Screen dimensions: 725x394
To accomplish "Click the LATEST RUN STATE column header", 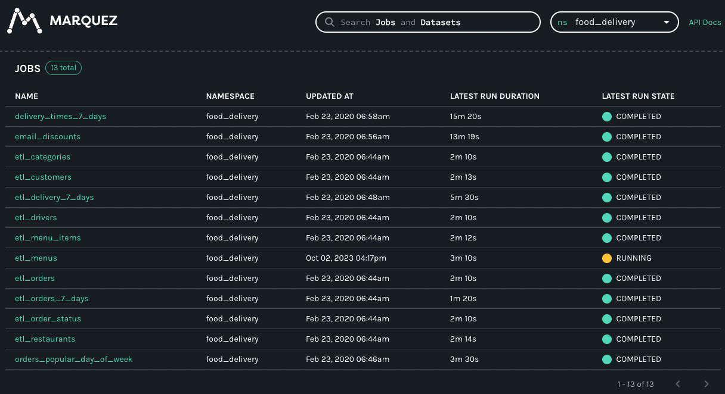I will tap(638, 96).
